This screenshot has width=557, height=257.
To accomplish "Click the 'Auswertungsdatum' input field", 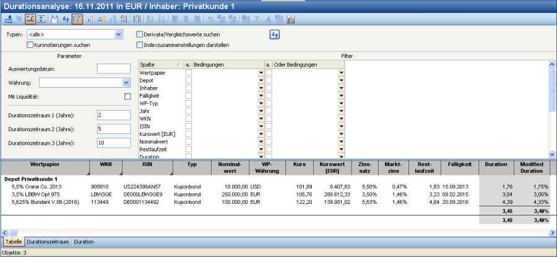I will point(113,69).
